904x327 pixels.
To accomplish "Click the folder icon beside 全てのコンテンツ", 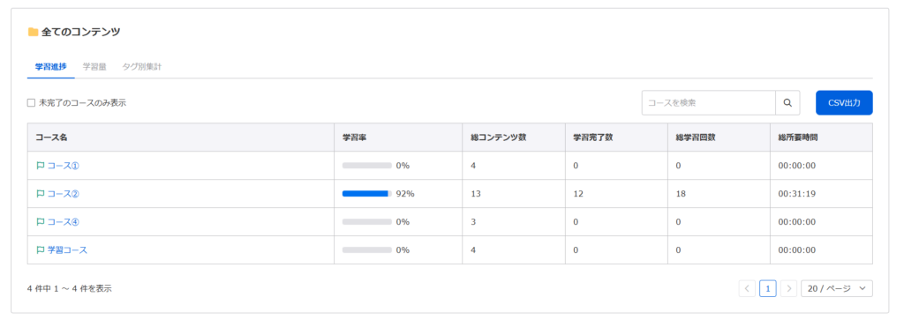I will click(x=34, y=33).
